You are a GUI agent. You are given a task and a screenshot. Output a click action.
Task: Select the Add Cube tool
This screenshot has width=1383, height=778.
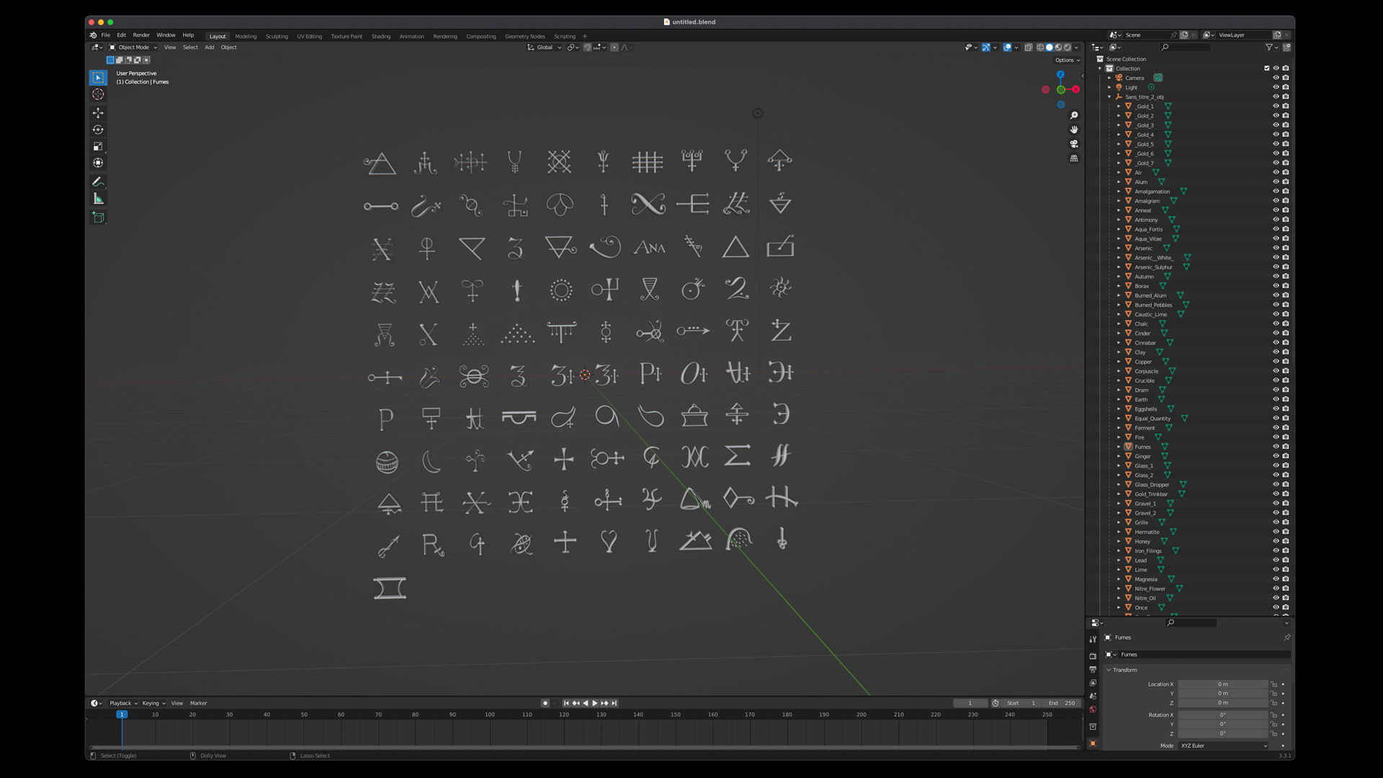[98, 217]
